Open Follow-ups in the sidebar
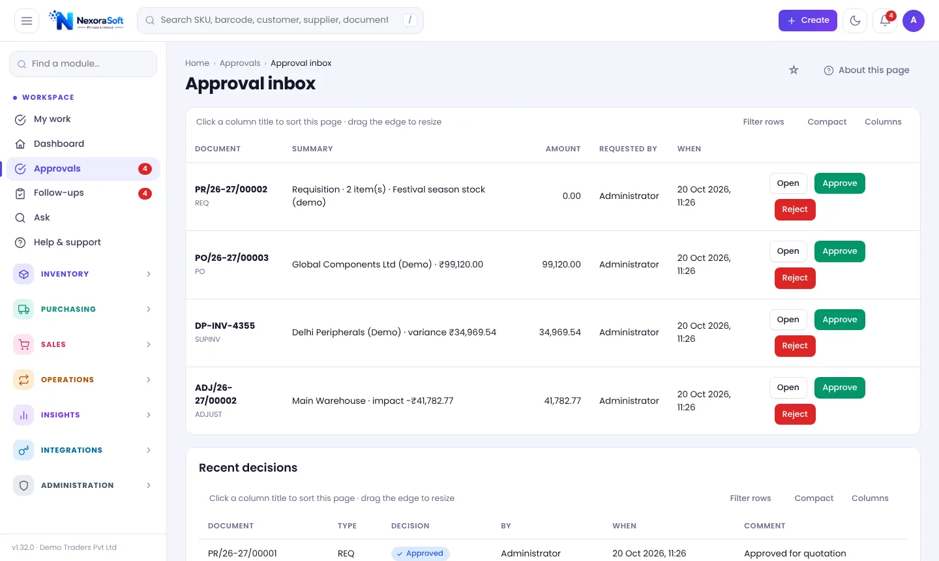 pyautogui.click(x=83, y=193)
